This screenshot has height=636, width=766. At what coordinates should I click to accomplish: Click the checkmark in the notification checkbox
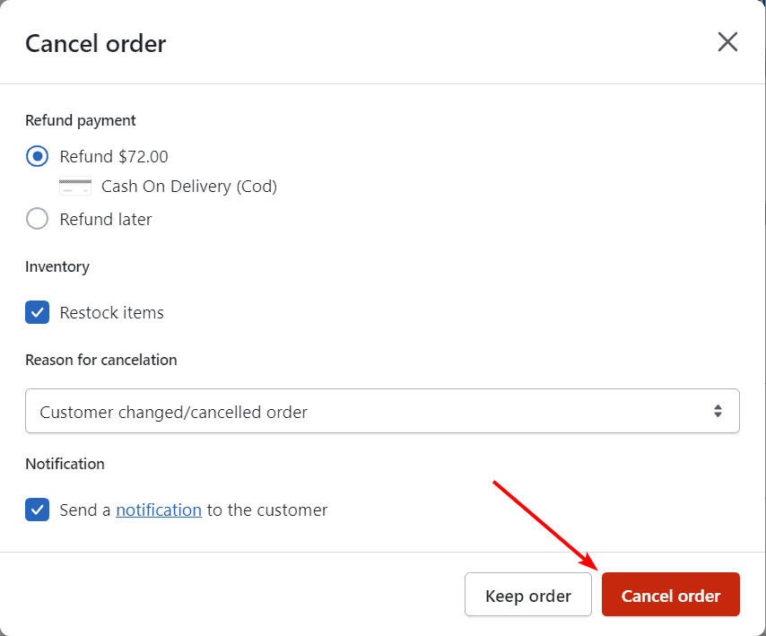pos(37,510)
